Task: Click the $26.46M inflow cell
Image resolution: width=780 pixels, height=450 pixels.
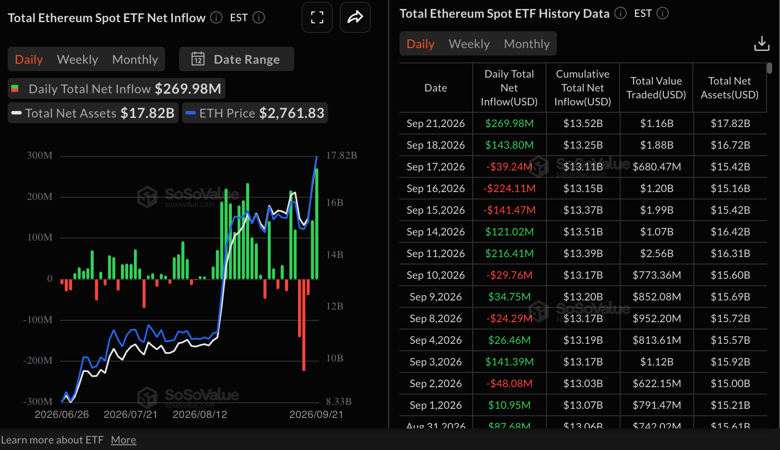Action: coord(510,340)
